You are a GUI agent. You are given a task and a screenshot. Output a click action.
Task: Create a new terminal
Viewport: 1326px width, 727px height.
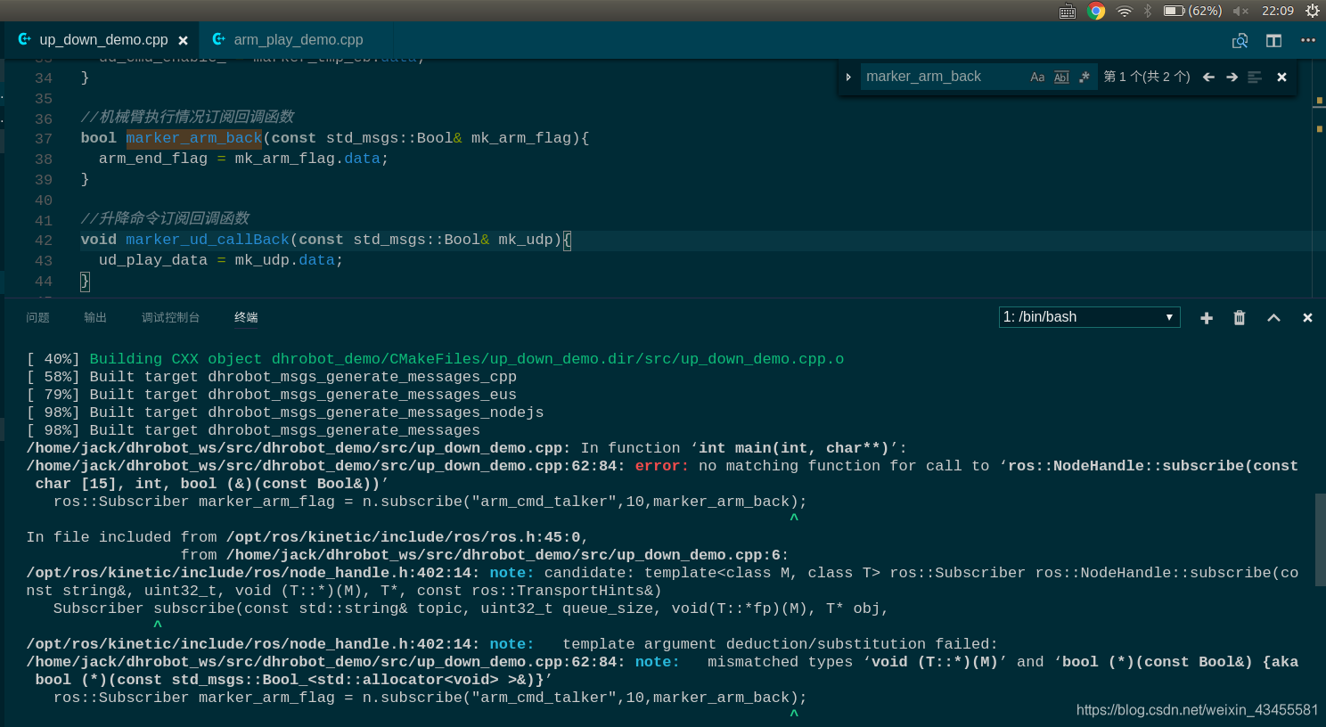pos(1207,318)
